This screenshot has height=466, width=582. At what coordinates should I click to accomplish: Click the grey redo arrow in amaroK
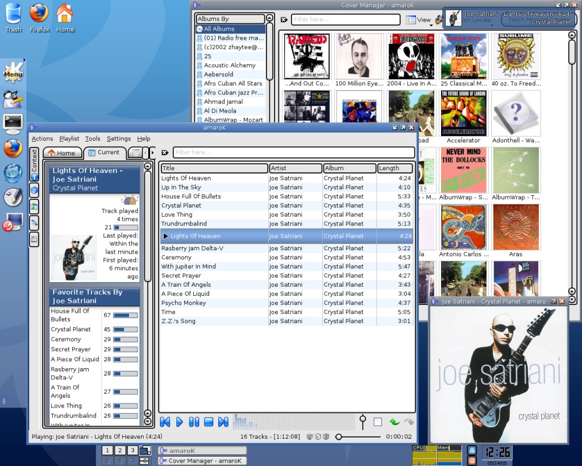pos(409,422)
